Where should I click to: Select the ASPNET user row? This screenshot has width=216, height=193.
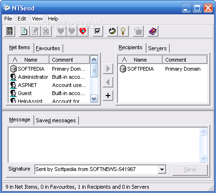pyautogui.click(x=49, y=85)
